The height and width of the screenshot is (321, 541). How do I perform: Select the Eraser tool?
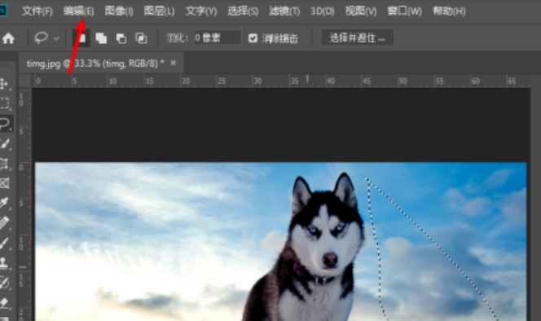(x=5, y=303)
